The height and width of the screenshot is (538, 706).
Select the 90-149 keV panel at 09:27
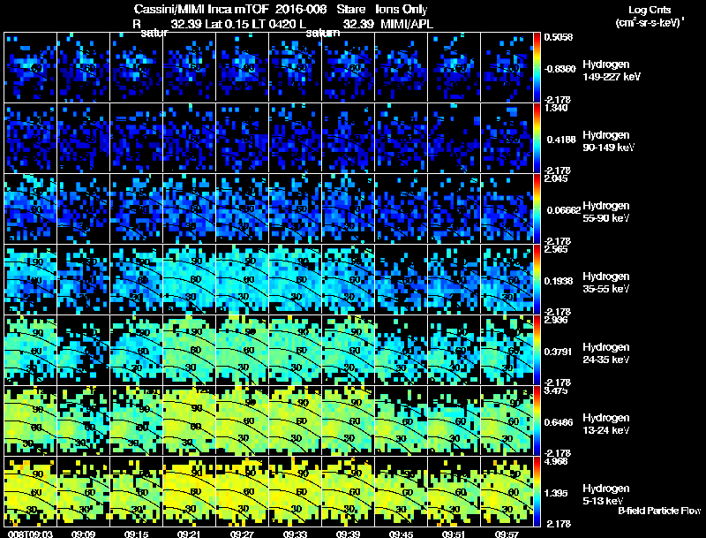[242, 138]
